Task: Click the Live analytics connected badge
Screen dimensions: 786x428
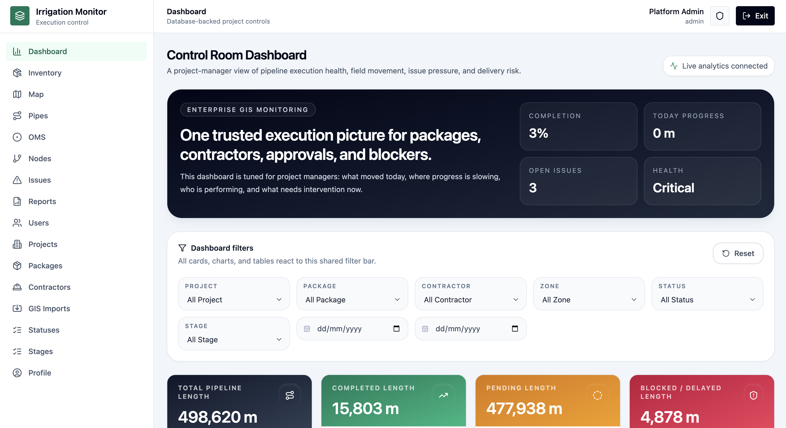Action: click(718, 66)
